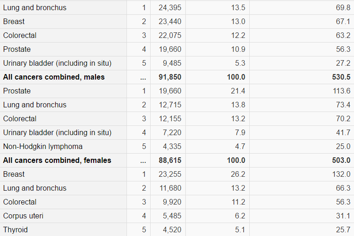Viewport: 354px width, 236px height.
Task: Click the cell with value 22,075
Action: [x=170, y=36]
